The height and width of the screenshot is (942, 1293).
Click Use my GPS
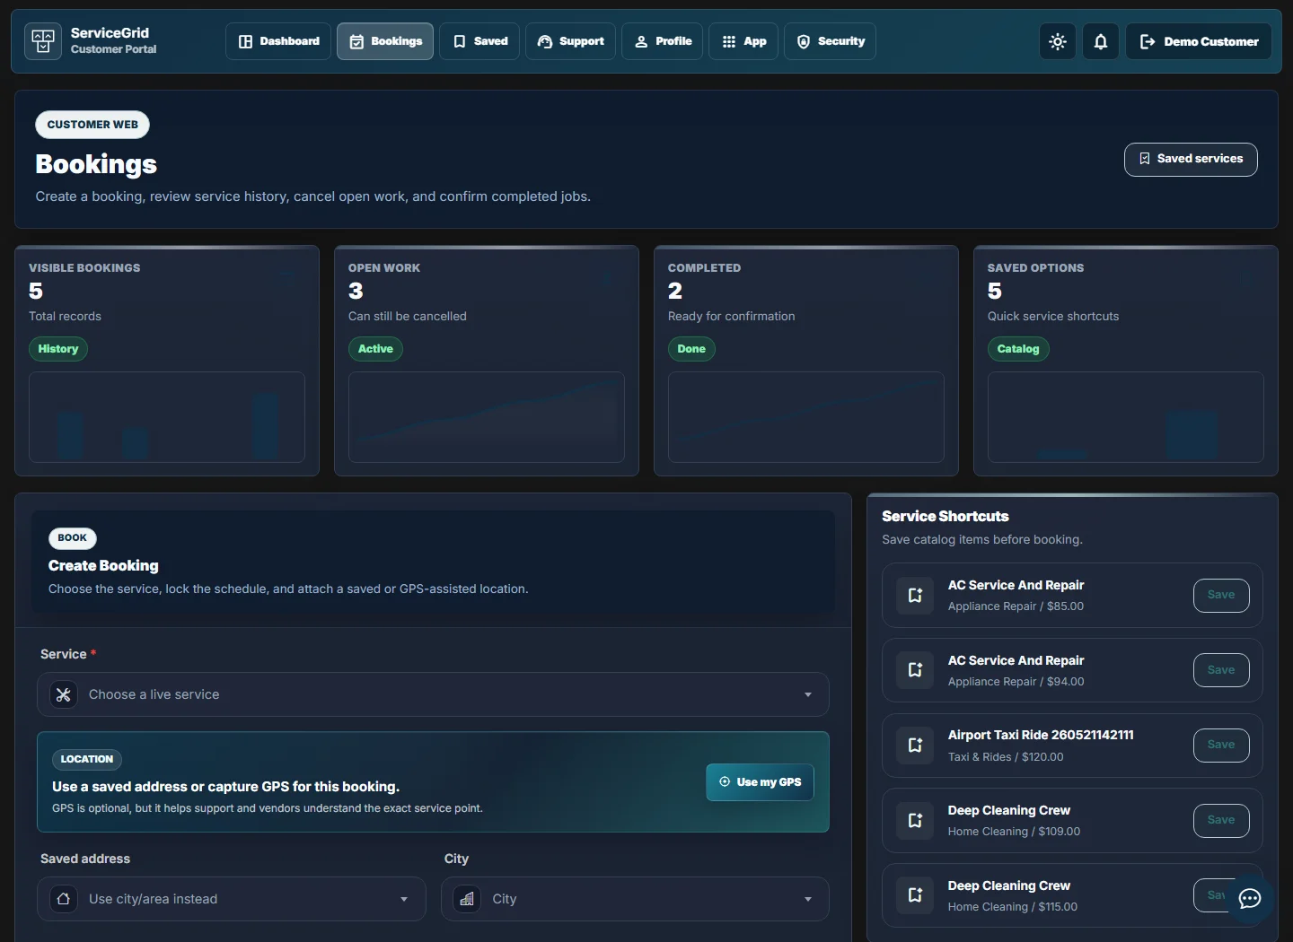[x=760, y=782]
